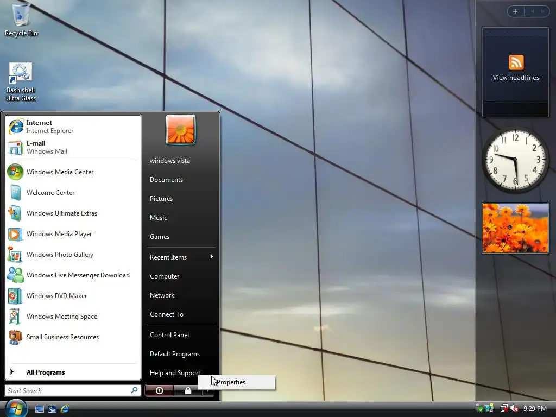The image size is (556, 417).
Task: Launch Windows DVD Maker
Action: tap(72, 296)
